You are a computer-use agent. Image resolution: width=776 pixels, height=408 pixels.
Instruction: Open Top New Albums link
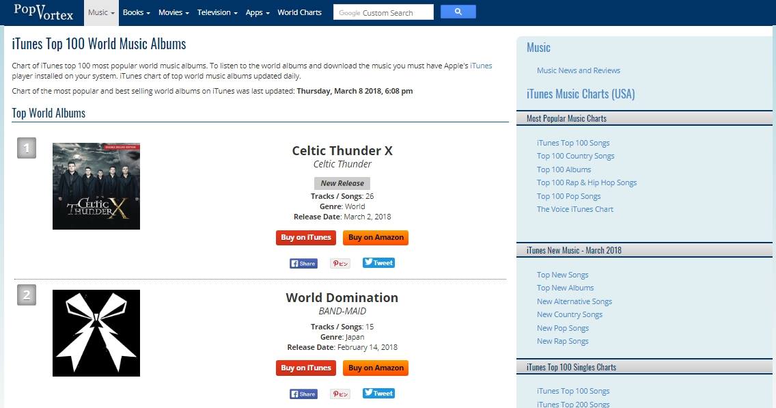coord(565,288)
